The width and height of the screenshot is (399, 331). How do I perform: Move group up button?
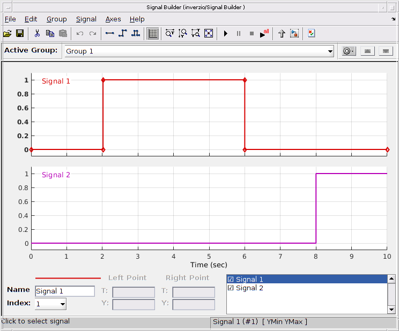tap(367, 51)
